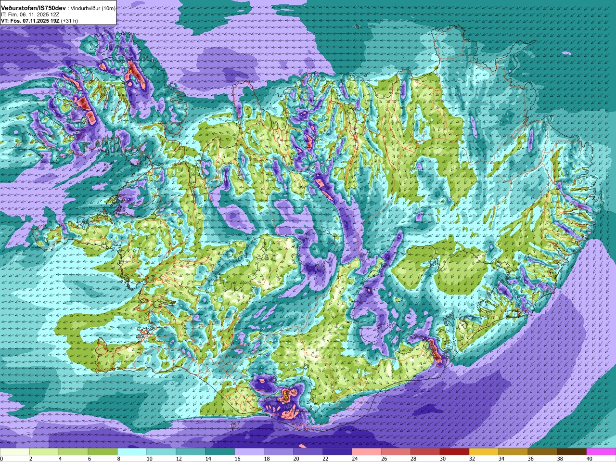Viewport: 616px width, 462px height.
Task: Click the VT: Fös. 07.11.2025 19Z valid time
Action: [x=30, y=21]
